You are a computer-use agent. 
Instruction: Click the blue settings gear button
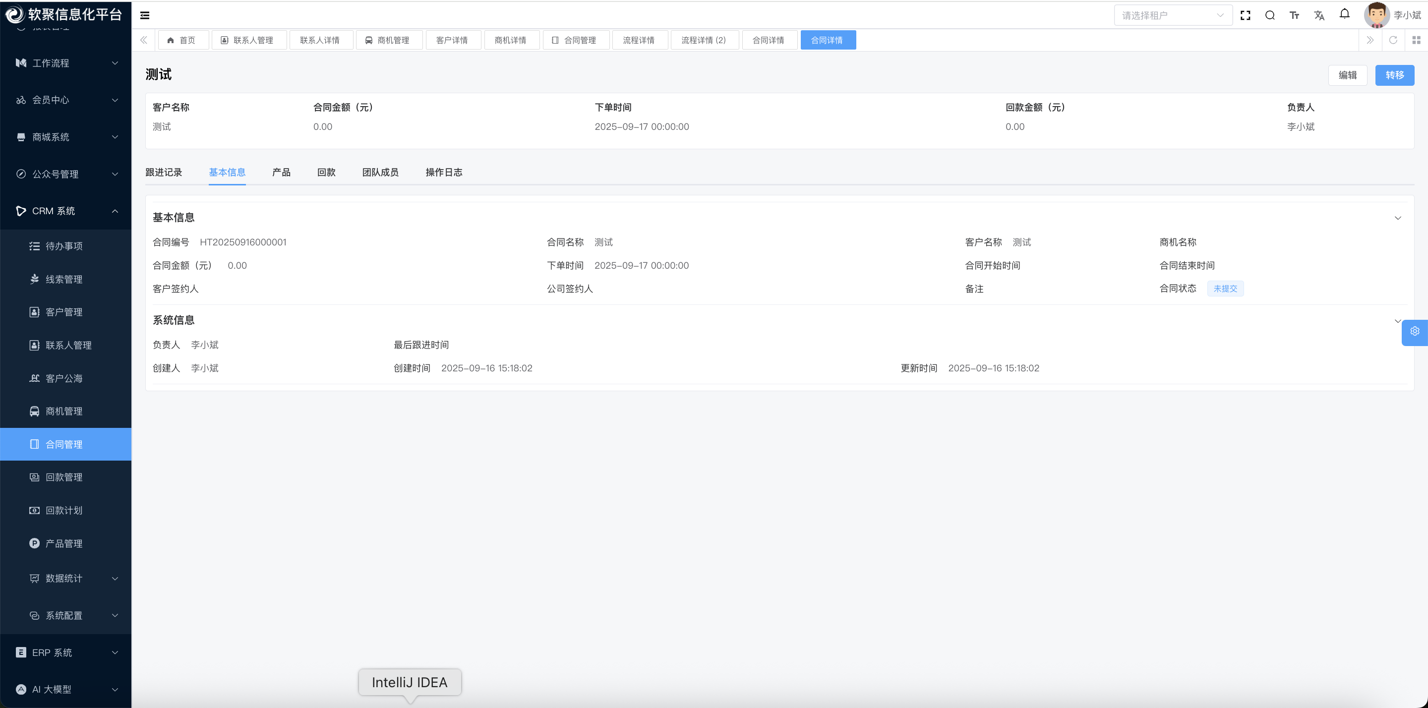(1414, 332)
